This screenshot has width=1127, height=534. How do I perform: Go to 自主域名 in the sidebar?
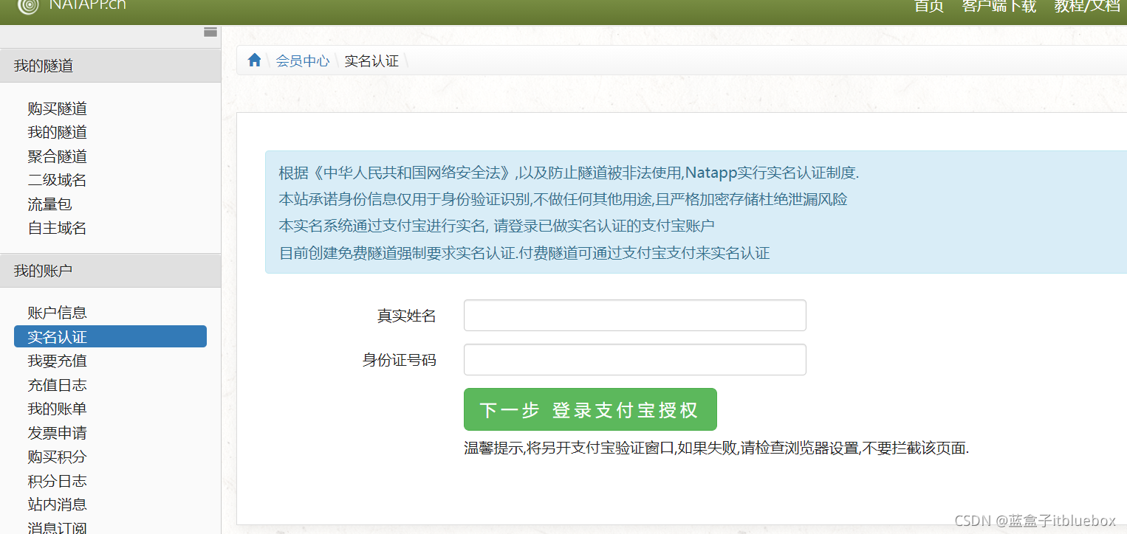(58, 228)
